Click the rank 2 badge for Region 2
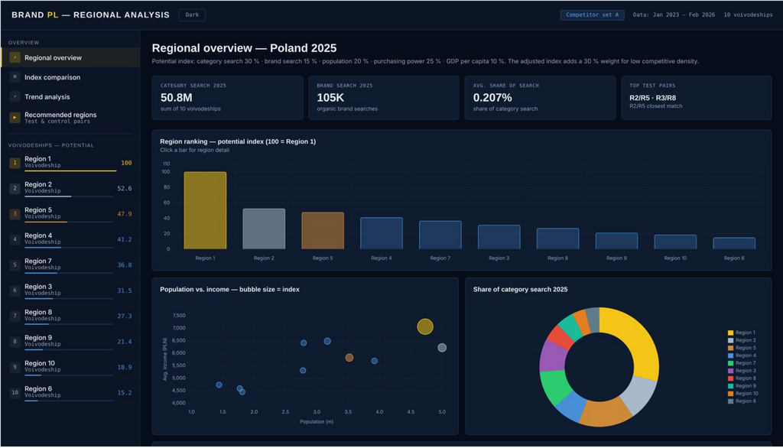Screen dimensions: 783x448 tap(15, 188)
